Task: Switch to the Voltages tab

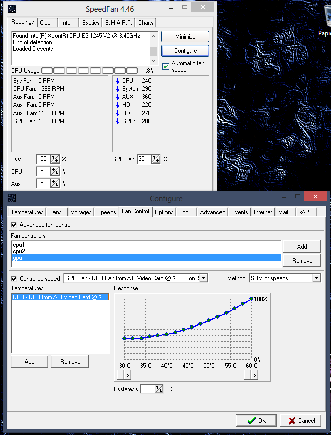Action: coord(81,212)
